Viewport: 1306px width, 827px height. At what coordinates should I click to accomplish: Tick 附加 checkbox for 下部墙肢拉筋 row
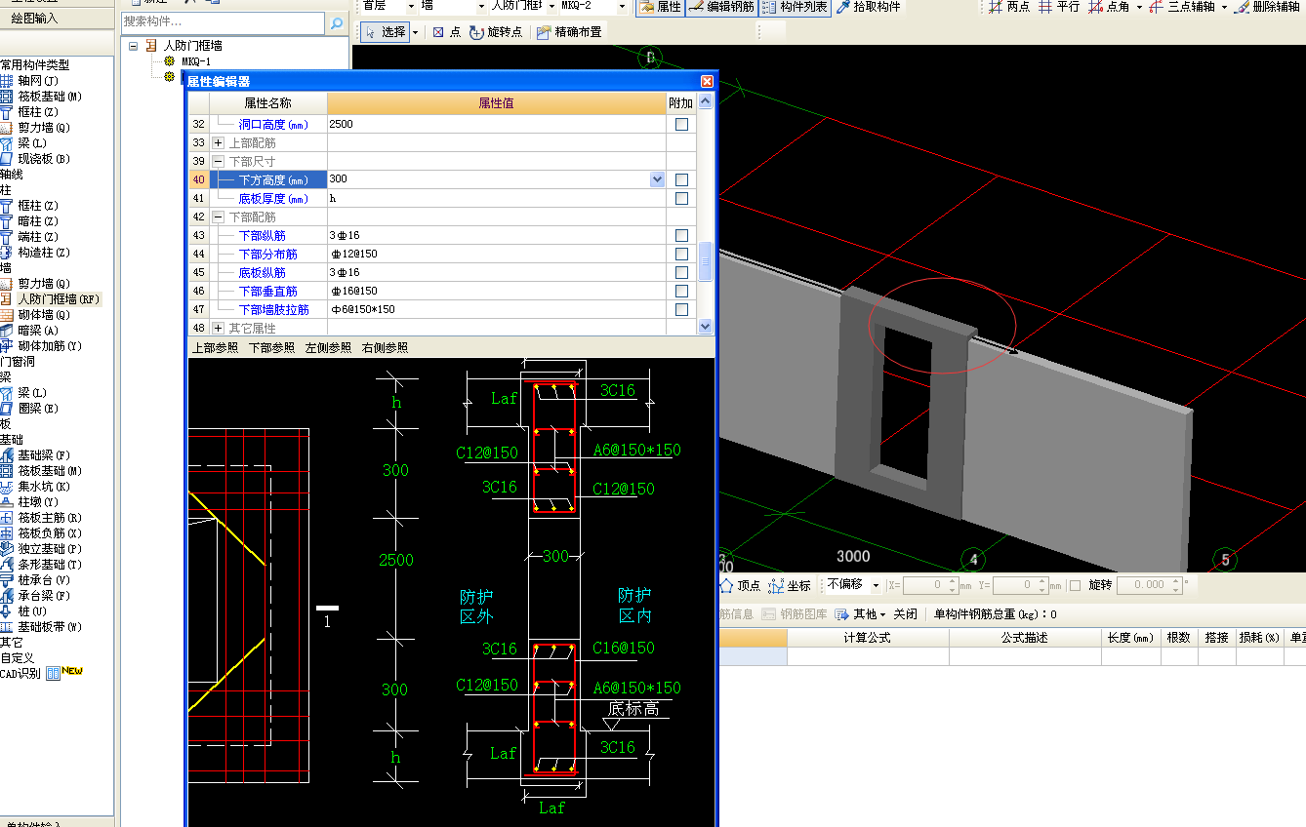pyautogui.click(x=681, y=309)
